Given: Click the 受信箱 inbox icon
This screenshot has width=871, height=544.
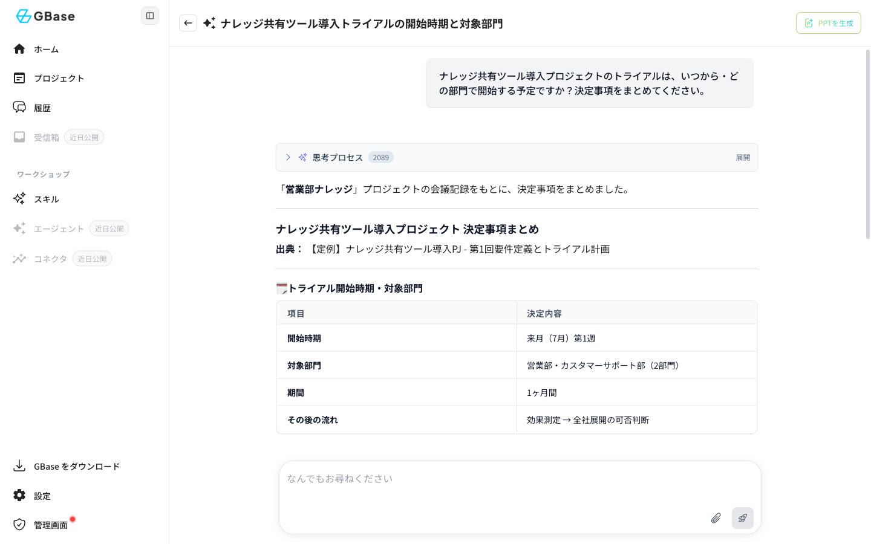Looking at the screenshot, I should click(19, 137).
